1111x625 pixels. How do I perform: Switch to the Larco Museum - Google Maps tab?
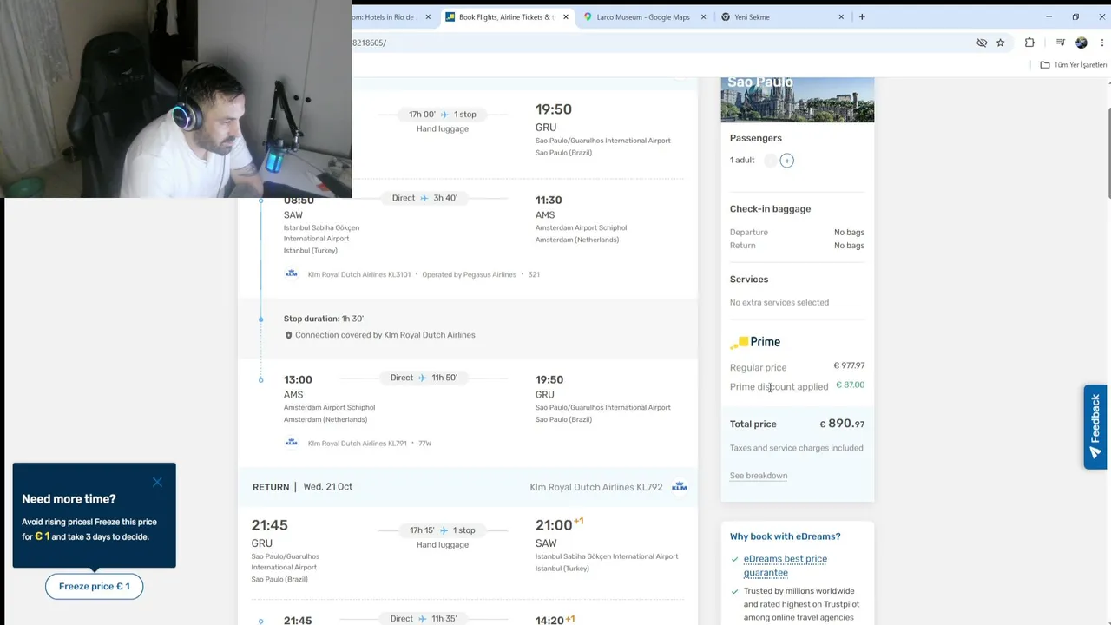coord(644,17)
